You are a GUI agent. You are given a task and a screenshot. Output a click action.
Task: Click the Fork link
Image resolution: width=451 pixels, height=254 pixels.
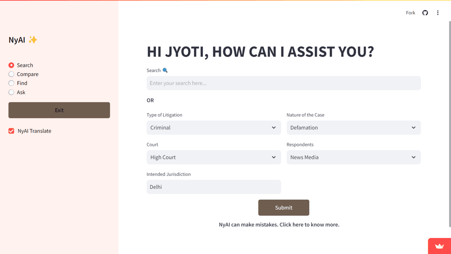click(411, 13)
